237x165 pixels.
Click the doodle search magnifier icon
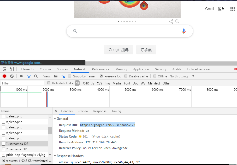click(x=177, y=21)
